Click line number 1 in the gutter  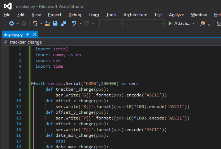tap(20, 49)
